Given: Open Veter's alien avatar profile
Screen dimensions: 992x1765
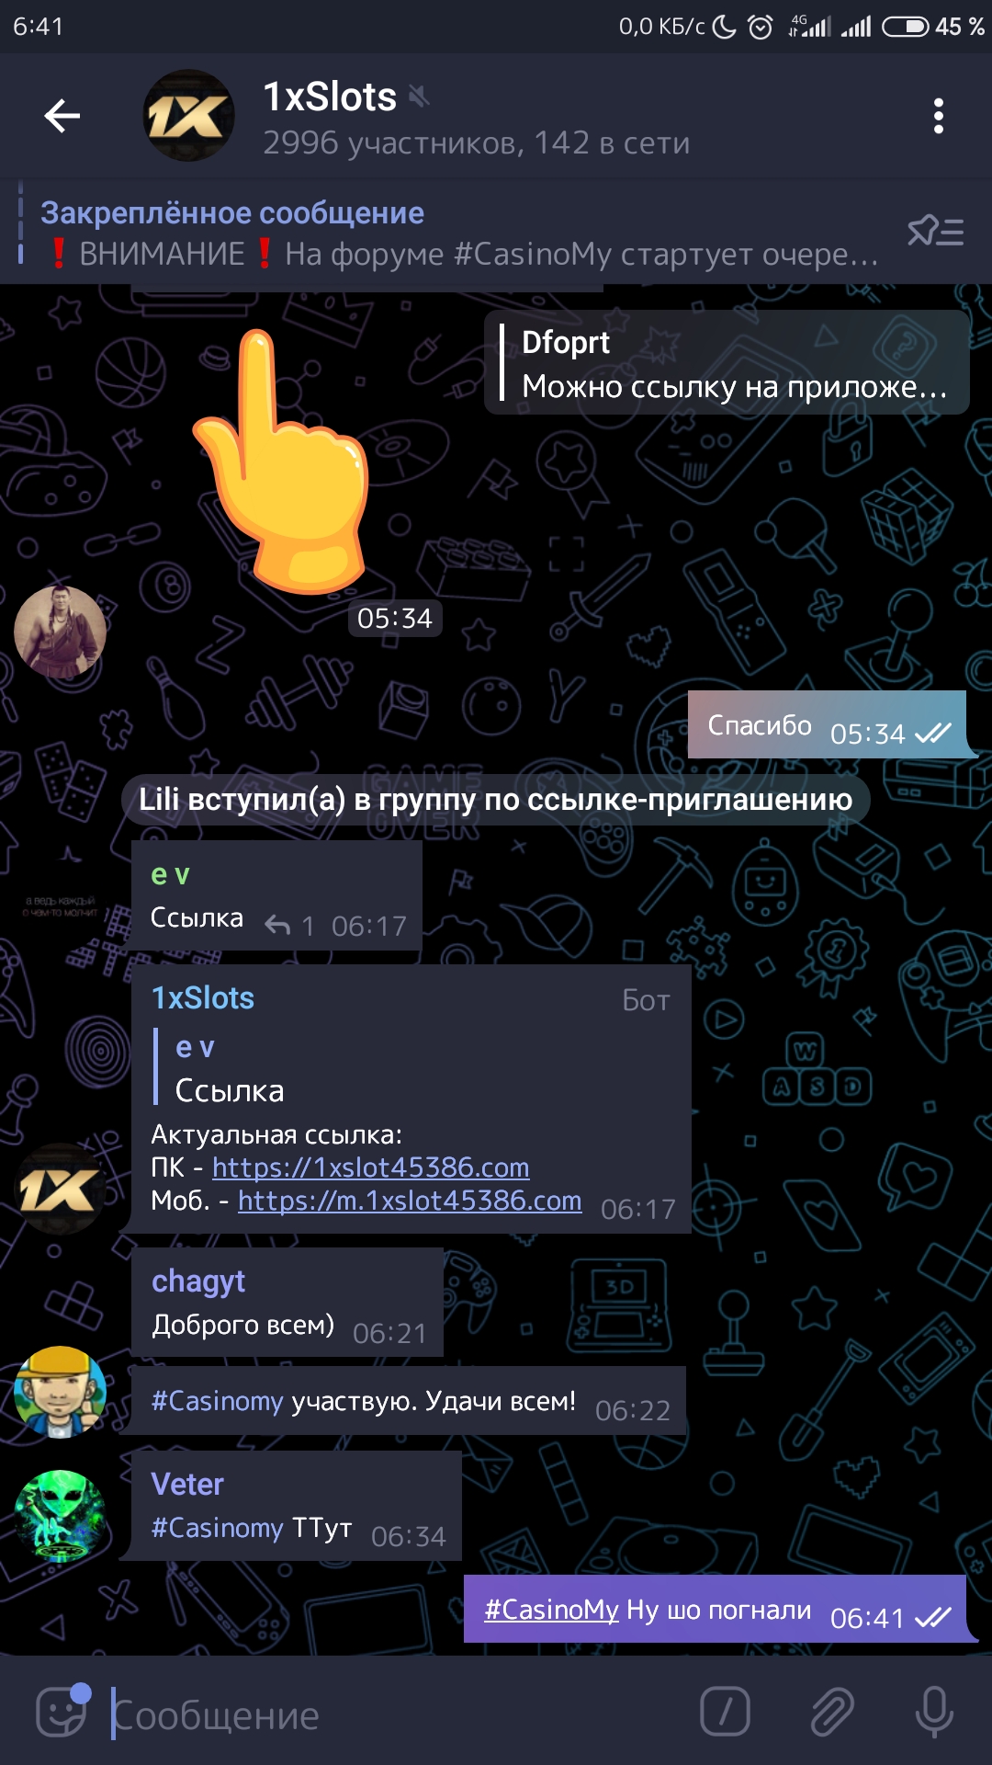Looking at the screenshot, I should [60, 1516].
